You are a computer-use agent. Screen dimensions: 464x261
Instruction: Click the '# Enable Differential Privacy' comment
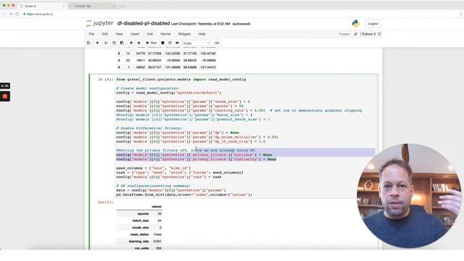149,128
